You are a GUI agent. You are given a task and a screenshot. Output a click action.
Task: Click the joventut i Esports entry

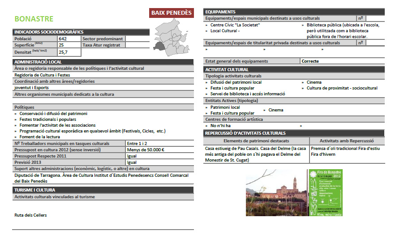[31, 88]
